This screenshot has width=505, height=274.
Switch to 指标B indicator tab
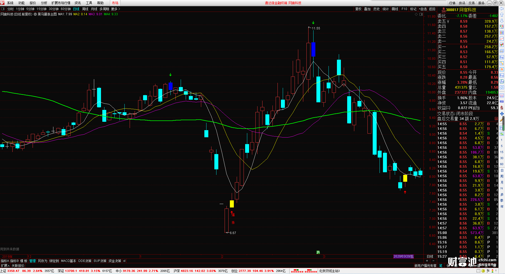[x=14, y=261]
